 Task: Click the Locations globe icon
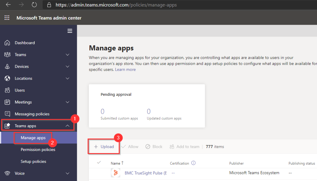tap(7, 78)
